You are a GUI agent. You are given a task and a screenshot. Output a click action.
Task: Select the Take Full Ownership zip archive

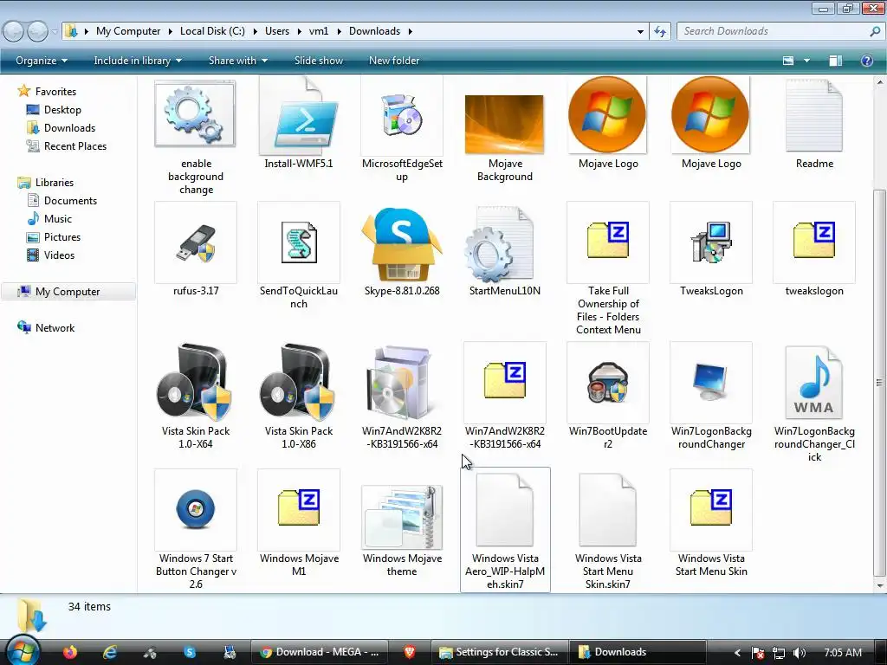pos(608,242)
